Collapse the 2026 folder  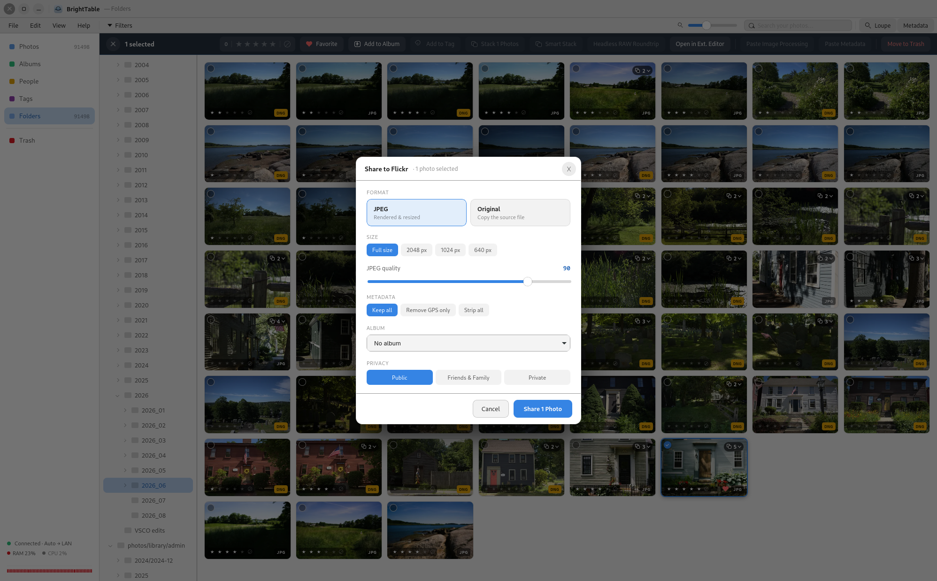[118, 395]
